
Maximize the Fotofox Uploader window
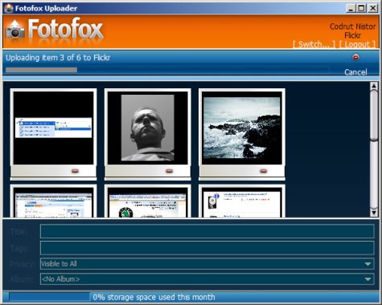[361, 8]
